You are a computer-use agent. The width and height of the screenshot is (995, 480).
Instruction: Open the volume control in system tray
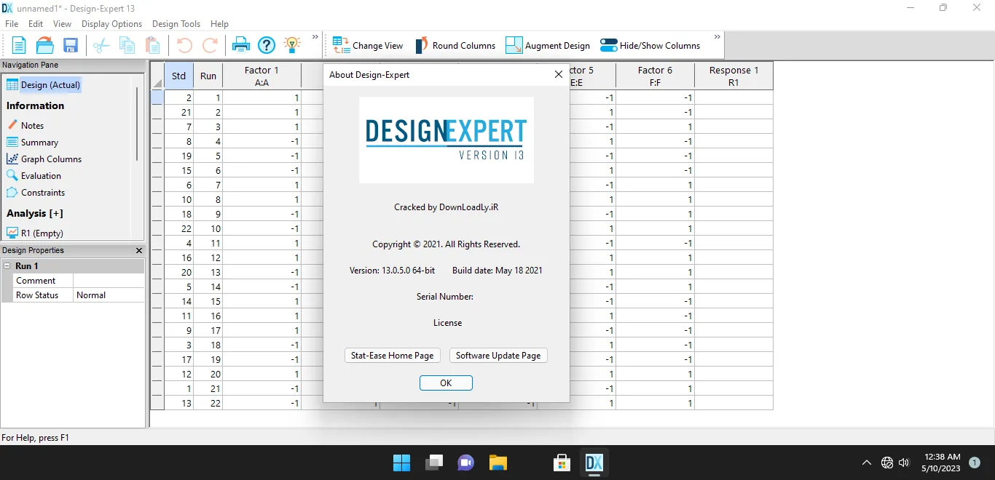pyautogui.click(x=904, y=463)
